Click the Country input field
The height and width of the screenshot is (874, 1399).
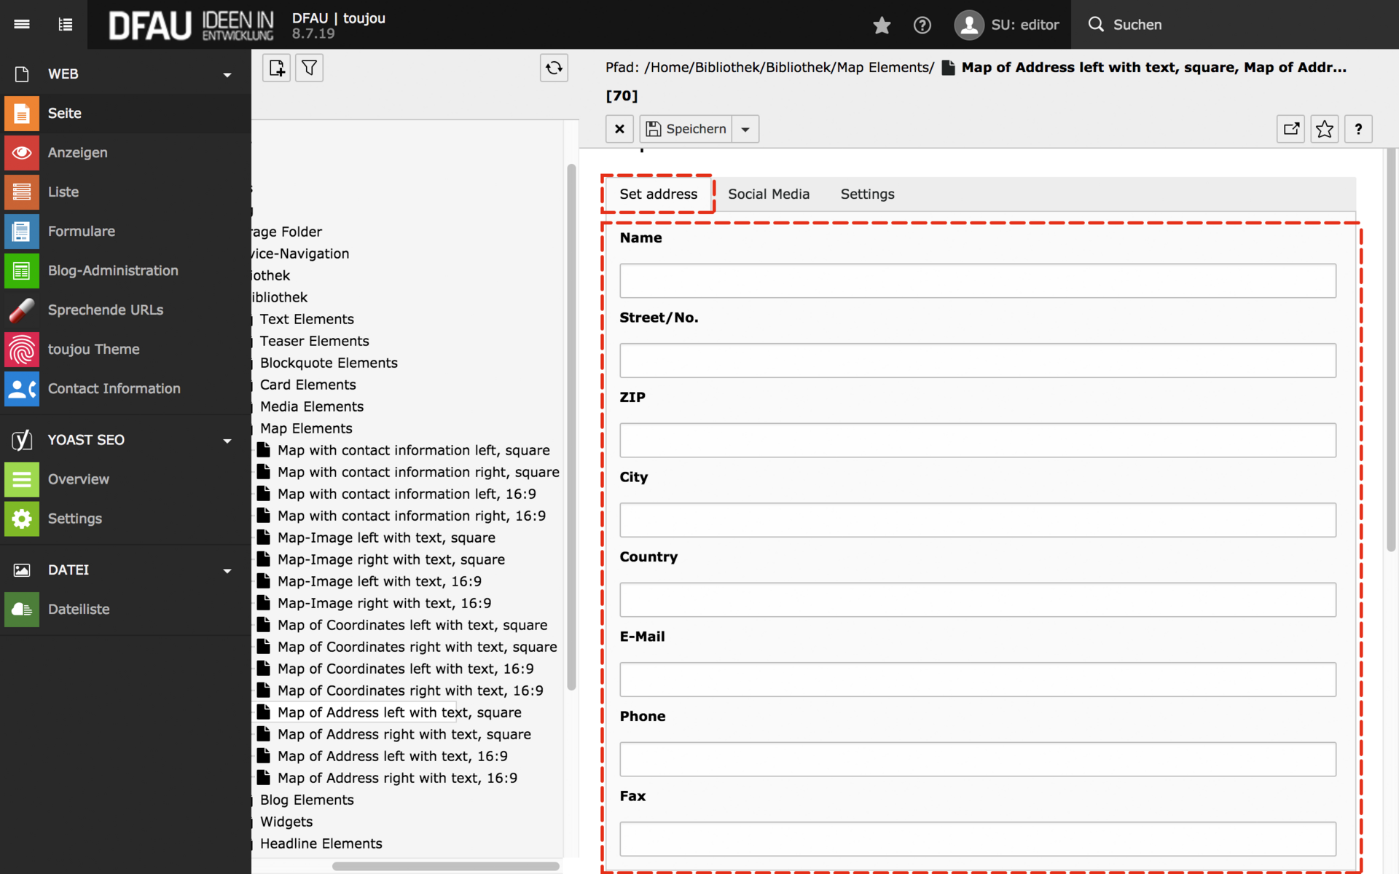tap(977, 599)
